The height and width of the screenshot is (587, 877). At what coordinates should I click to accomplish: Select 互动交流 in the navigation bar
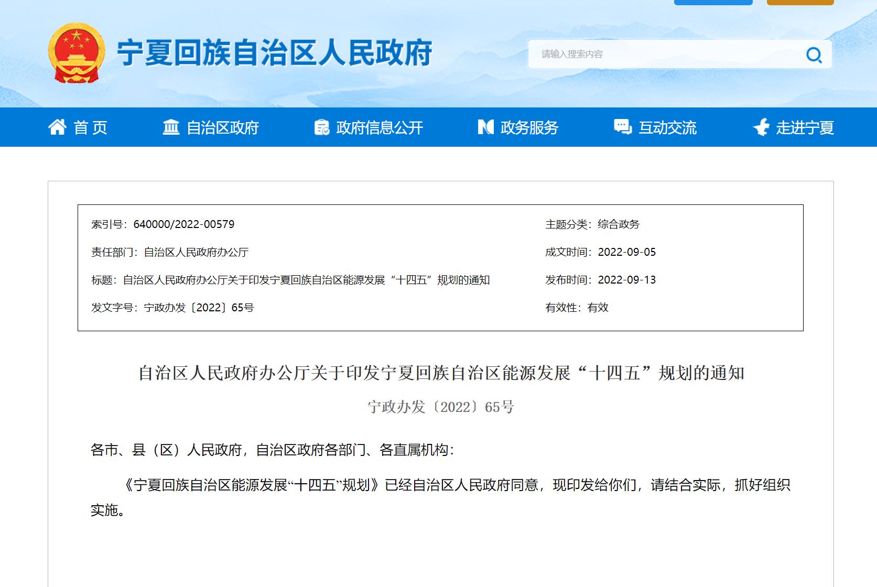(668, 127)
